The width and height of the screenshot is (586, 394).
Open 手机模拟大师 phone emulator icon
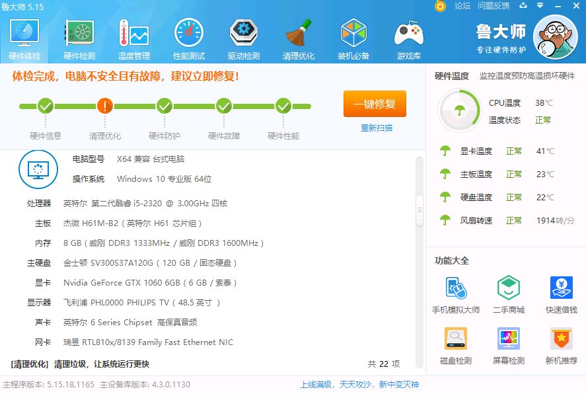(456, 288)
